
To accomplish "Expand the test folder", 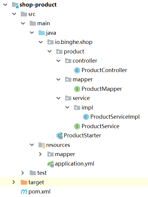I will tap(23, 173).
